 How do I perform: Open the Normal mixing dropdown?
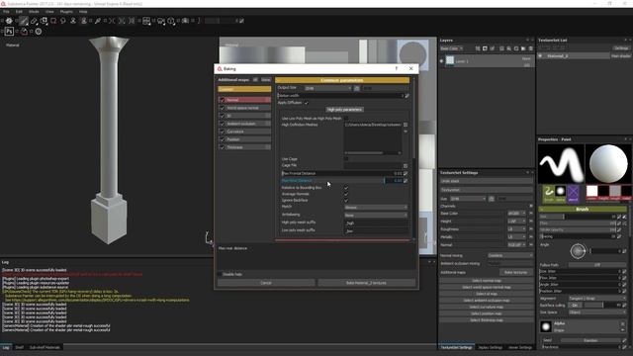(x=509, y=255)
